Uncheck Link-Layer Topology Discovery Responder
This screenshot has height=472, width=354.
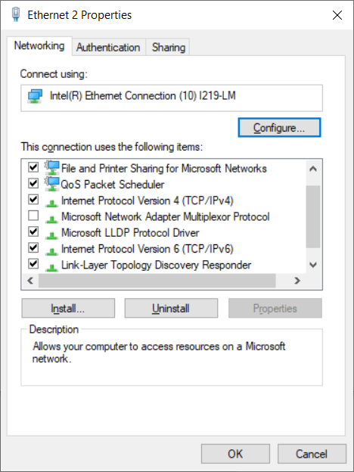[33, 264]
